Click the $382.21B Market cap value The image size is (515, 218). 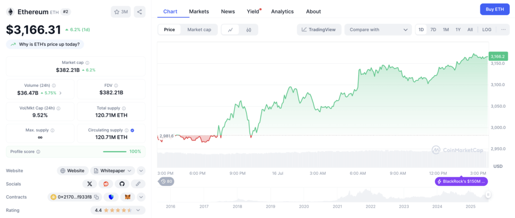tap(68, 70)
